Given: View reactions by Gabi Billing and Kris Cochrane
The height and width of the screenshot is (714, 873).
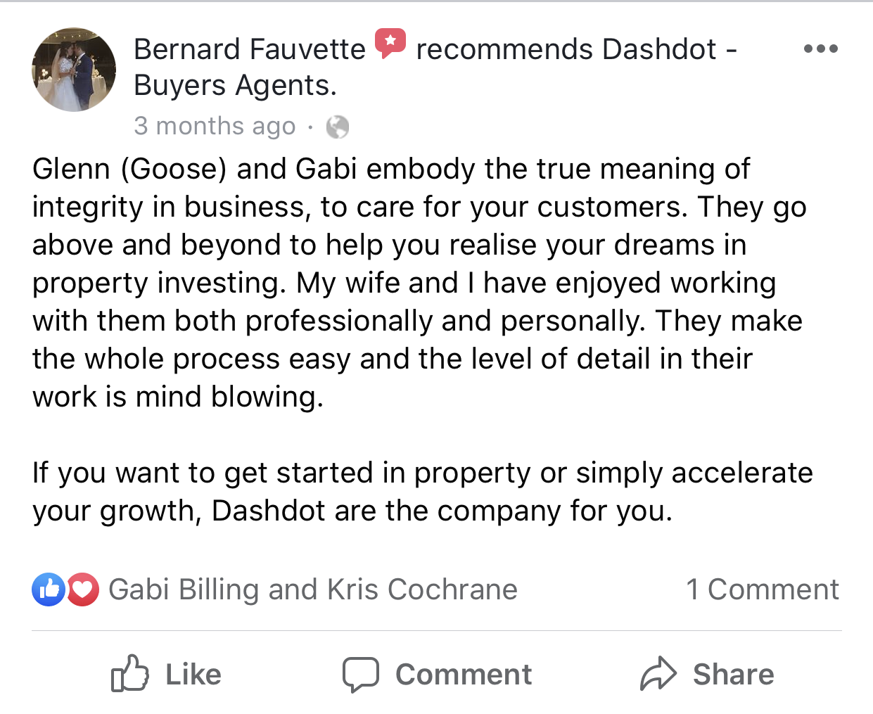Looking at the screenshot, I should pos(313,589).
